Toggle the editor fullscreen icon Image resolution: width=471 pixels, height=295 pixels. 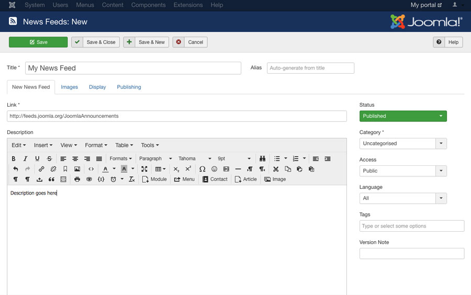point(144,169)
